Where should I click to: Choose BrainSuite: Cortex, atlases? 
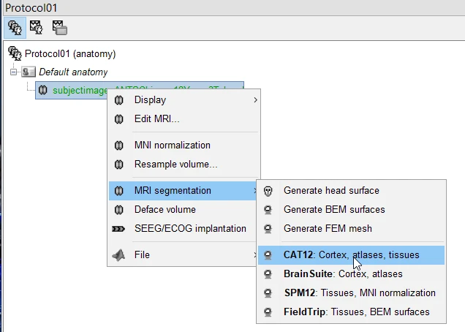342,273
